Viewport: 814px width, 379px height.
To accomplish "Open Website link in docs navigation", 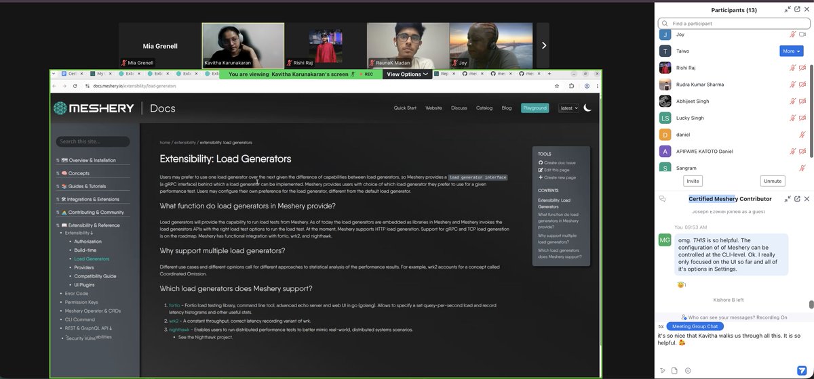I will pos(433,108).
